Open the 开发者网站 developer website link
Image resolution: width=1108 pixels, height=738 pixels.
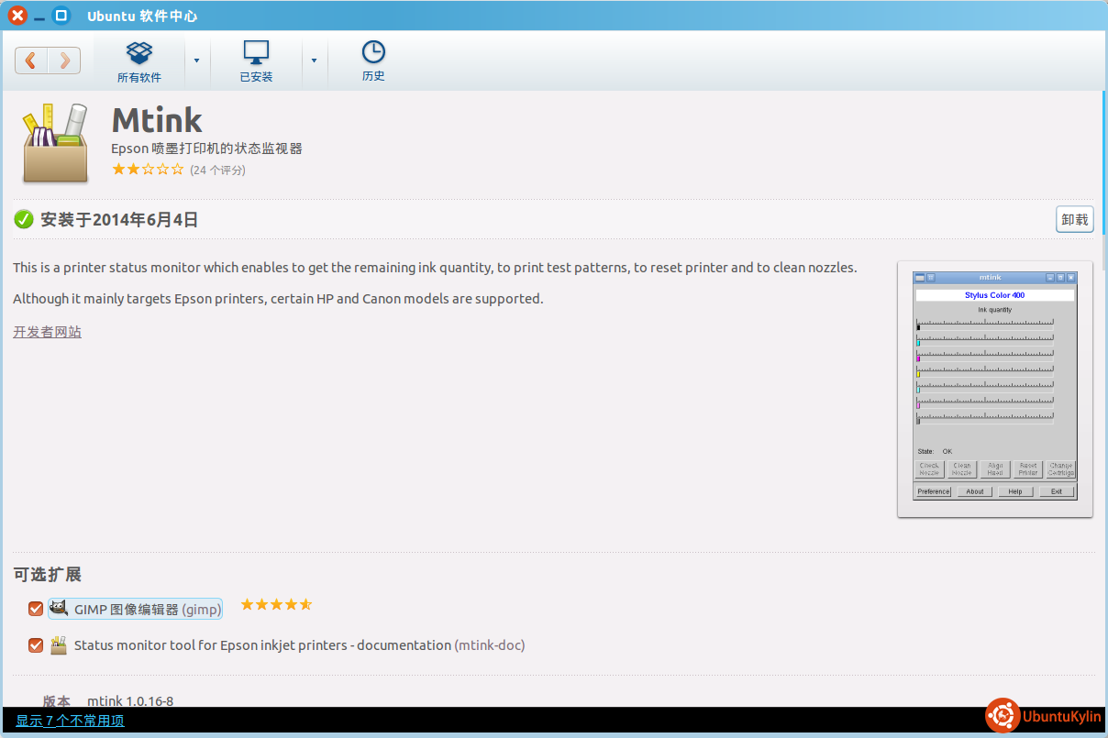[47, 332]
